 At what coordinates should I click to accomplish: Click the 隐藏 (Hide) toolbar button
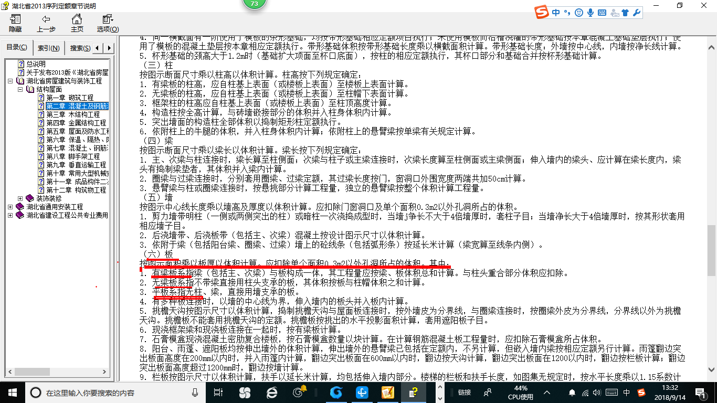[15, 23]
